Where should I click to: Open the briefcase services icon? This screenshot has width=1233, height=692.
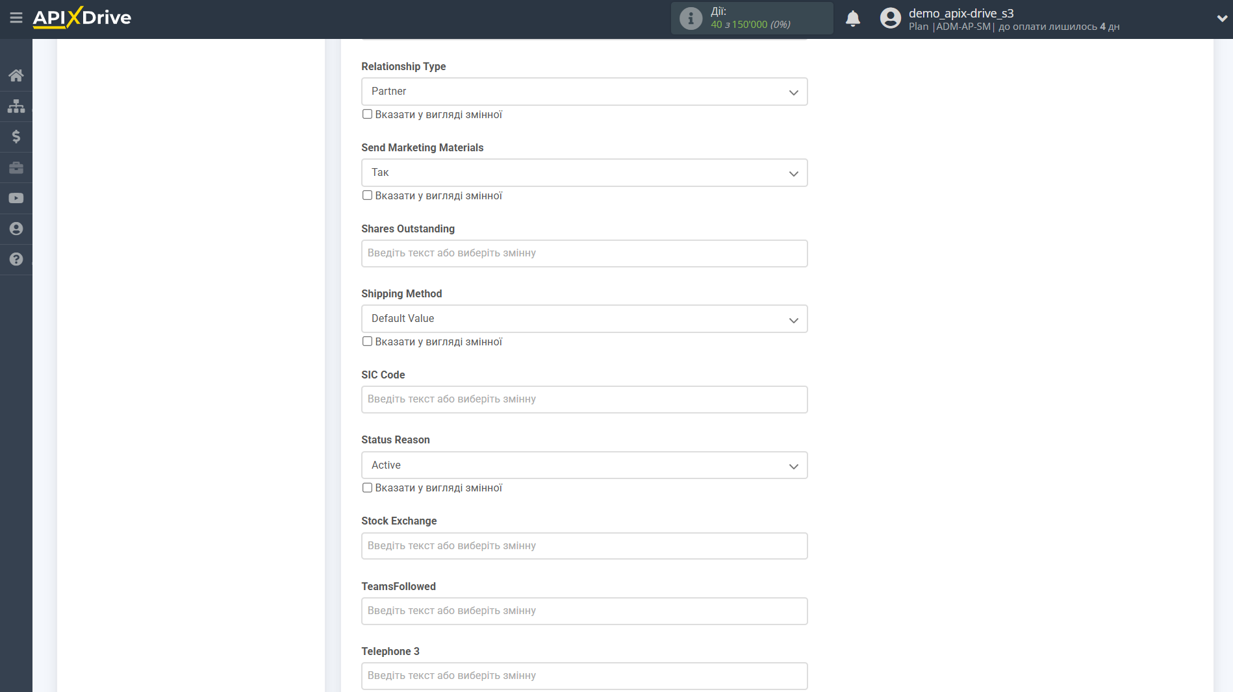16,167
